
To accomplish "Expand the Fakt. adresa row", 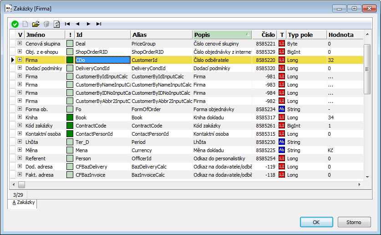I will (x=20, y=174).
